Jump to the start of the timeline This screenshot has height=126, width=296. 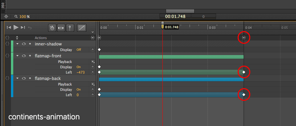click(x=9, y=28)
